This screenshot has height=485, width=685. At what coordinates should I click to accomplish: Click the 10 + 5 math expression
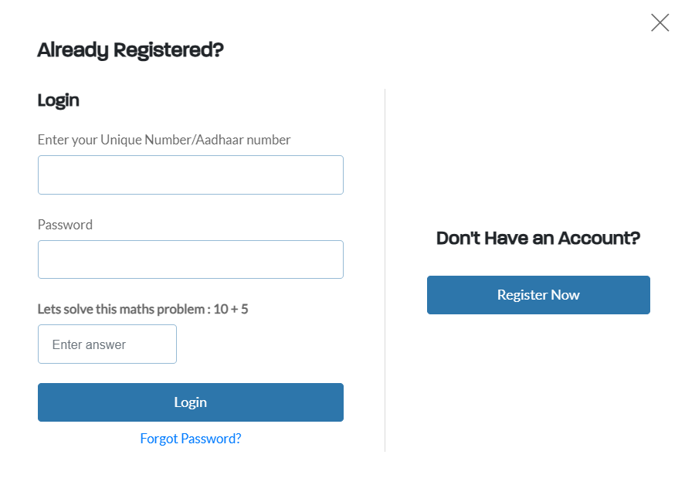click(231, 309)
